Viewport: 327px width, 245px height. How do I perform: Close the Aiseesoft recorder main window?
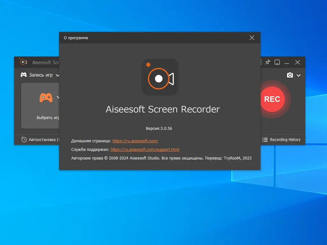(x=297, y=62)
